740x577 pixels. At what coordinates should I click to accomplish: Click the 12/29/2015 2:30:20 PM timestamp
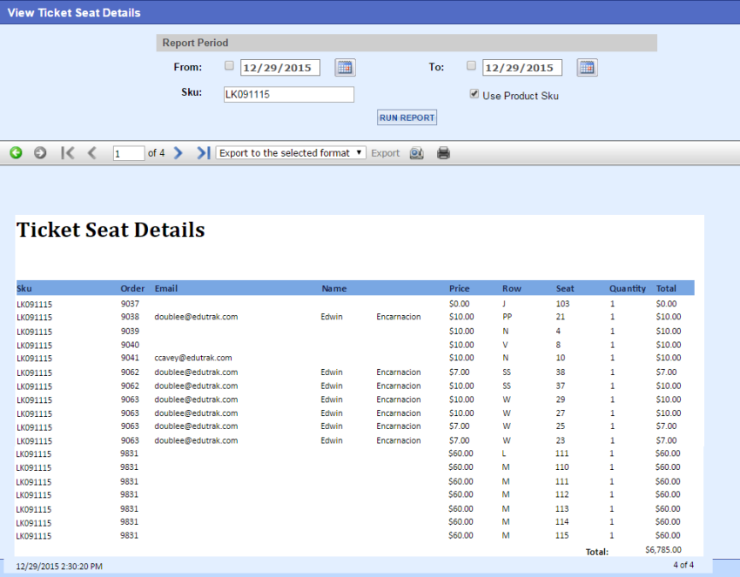coord(59,567)
